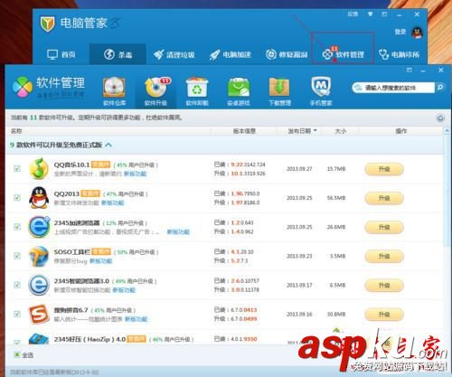Click 升级 button for QQ音乐10.1
This screenshot has height=377, width=452.
384,169
